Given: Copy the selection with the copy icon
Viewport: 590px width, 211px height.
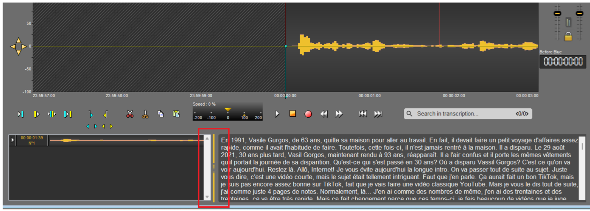Looking at the screenshot, I should [x=161, y=114].
